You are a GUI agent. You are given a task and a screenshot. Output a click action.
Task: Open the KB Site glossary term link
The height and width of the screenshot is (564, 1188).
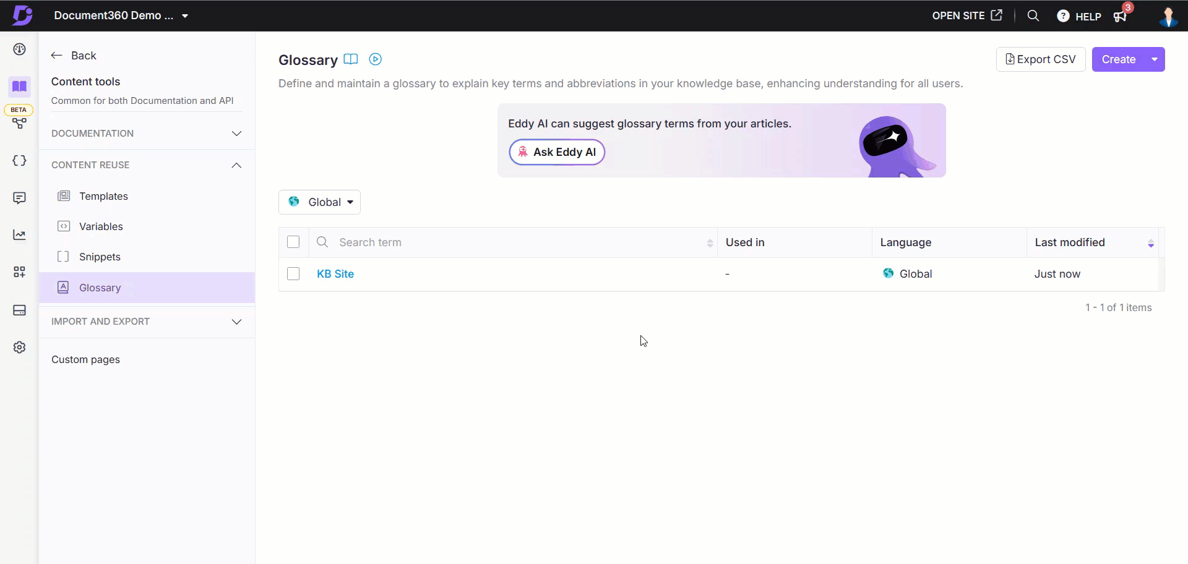[x=335, y=274]
